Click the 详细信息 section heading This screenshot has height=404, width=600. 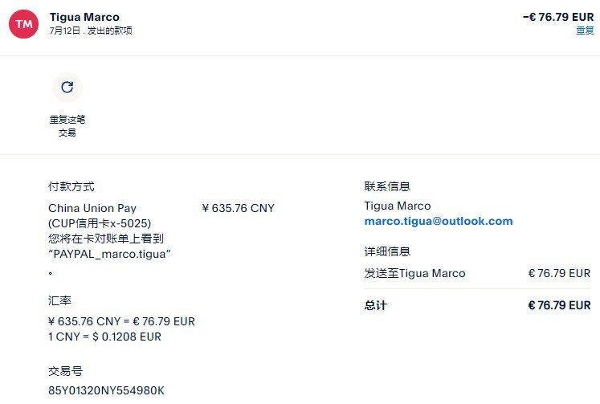(387, 251)
